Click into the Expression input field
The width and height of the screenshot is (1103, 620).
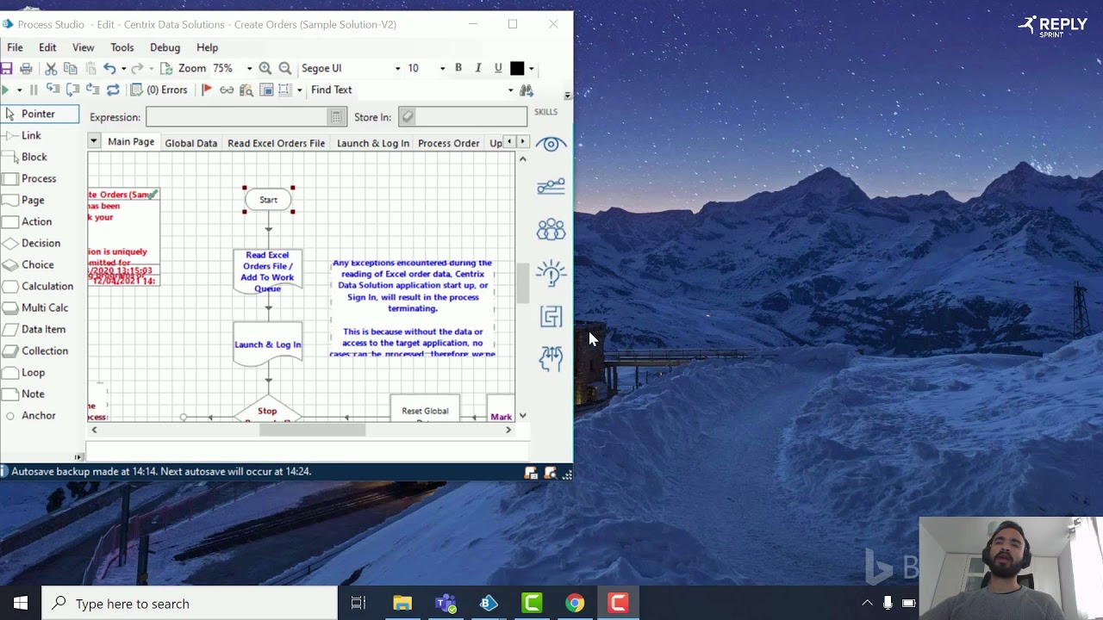238,117
